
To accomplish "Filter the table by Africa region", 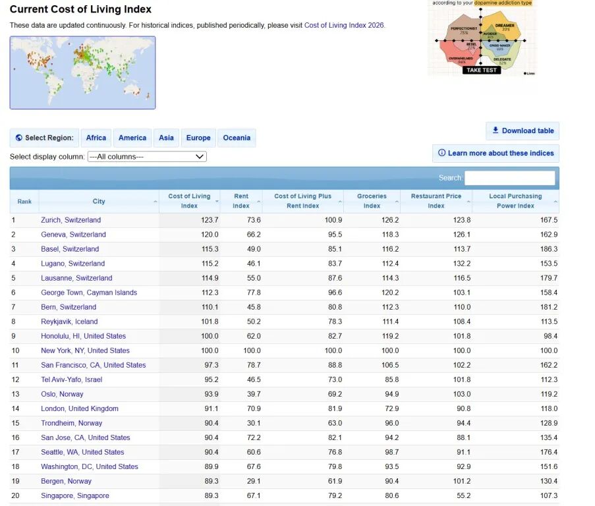I will (96, 138).
